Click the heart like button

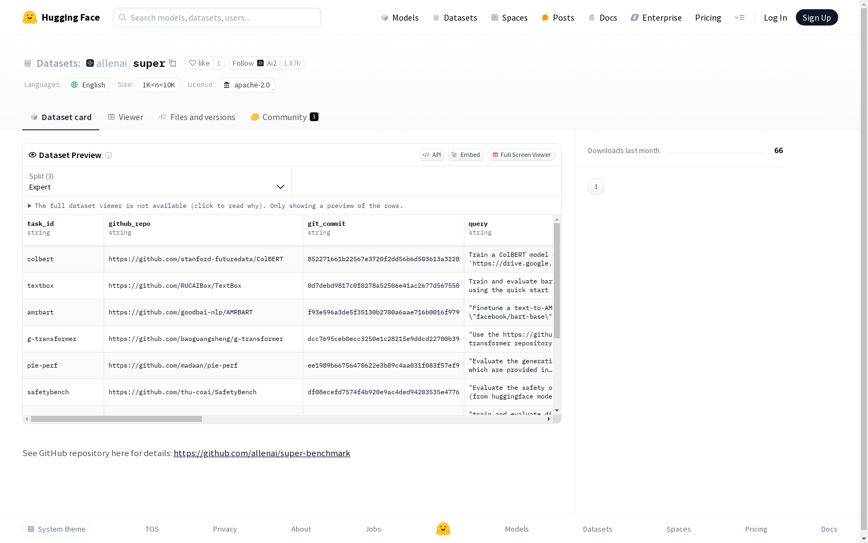coord(199,63)
